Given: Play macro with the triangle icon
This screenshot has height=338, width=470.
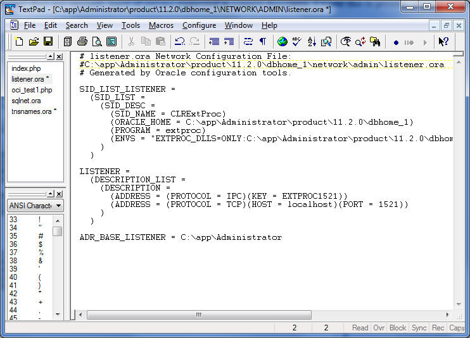Looking at the screenshot, I should tap(425, 42).
